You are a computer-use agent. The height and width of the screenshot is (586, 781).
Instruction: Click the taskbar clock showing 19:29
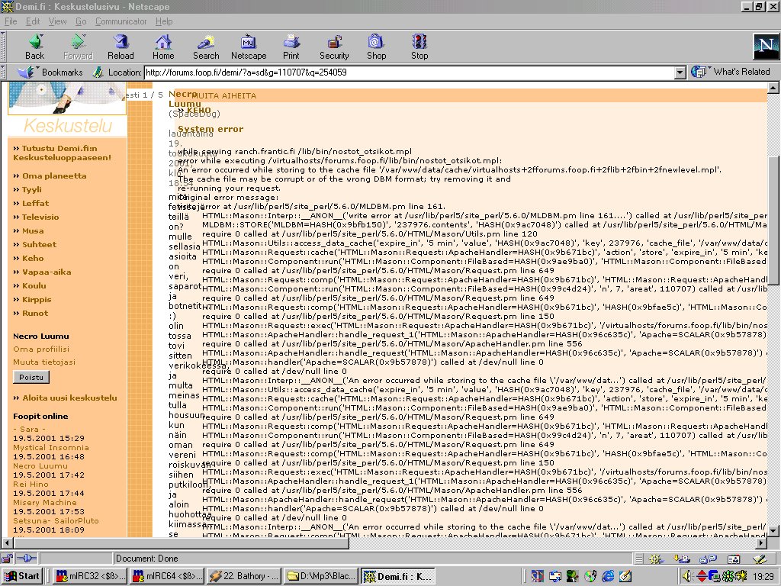coord(763,577)
